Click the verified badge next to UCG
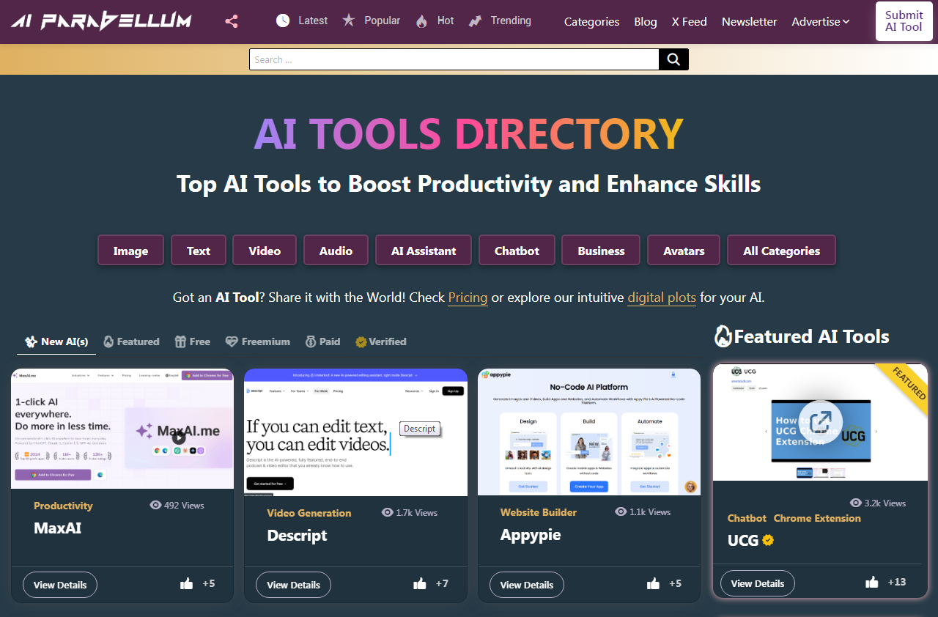The width and height of the screenshot is (938, 617). click(x=767, y=540)
